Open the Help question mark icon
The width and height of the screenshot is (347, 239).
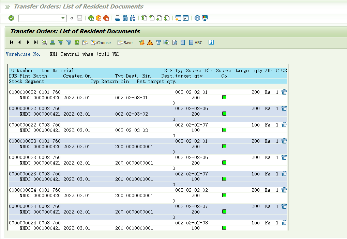[197, 18]
